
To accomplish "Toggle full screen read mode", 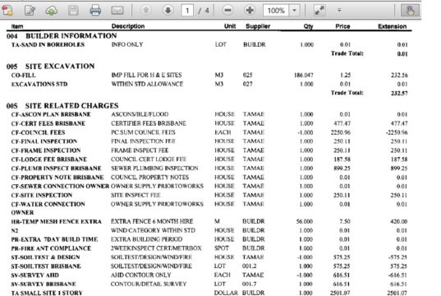I will [319, 11].
